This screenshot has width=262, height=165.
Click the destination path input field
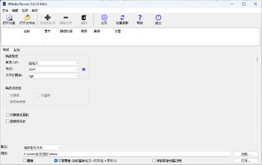[x=126, y=154]
